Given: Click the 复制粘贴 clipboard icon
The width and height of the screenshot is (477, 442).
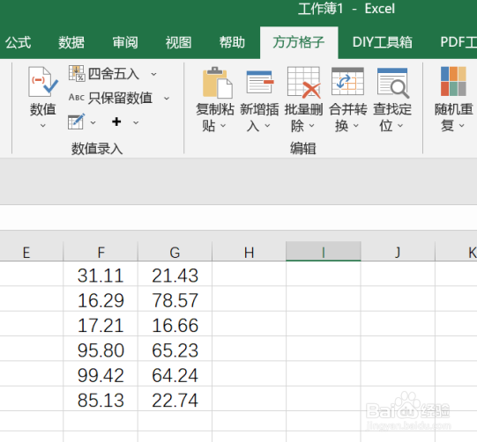Looking at the screenshot, I should (x=218, y=83).
